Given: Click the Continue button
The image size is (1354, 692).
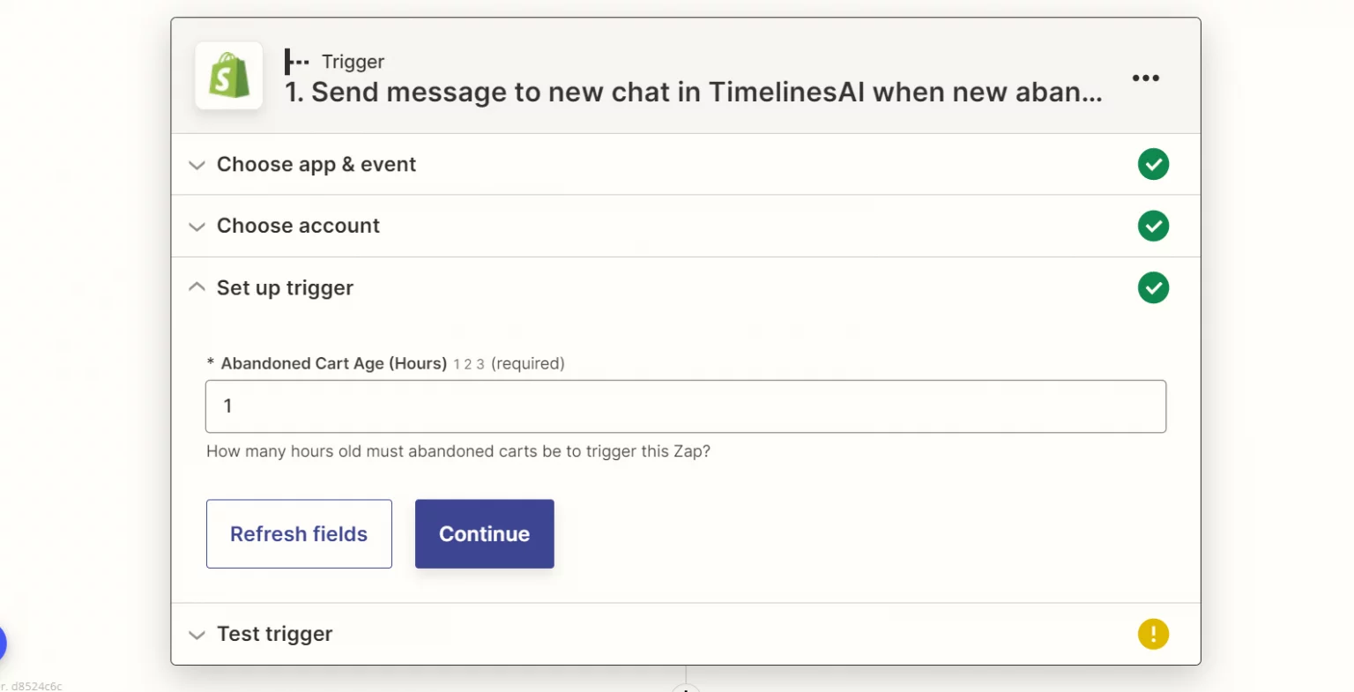Looking at the screenshot, I should tap(484, 533).
